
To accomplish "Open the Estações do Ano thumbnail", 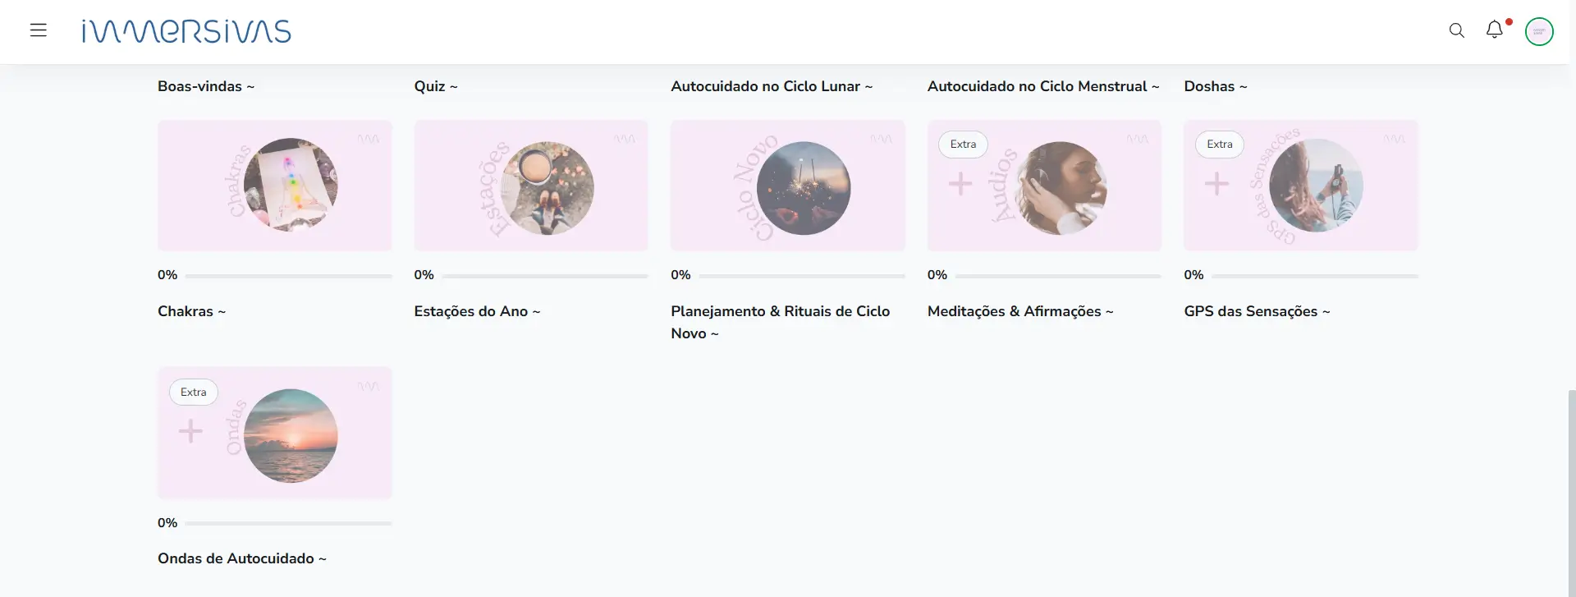I will (x=531, y=186).
